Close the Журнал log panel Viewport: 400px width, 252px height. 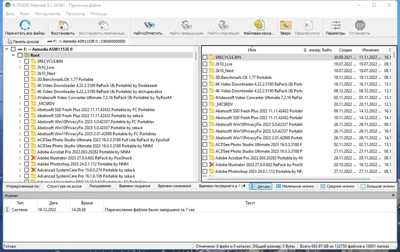pos(393,195)
